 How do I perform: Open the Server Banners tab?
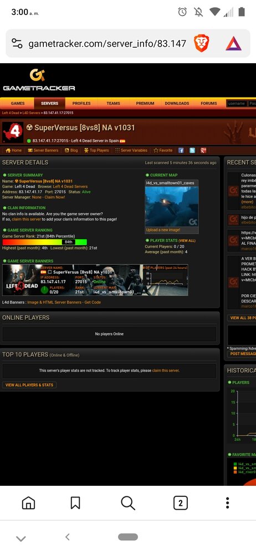(x=43, y=150)
